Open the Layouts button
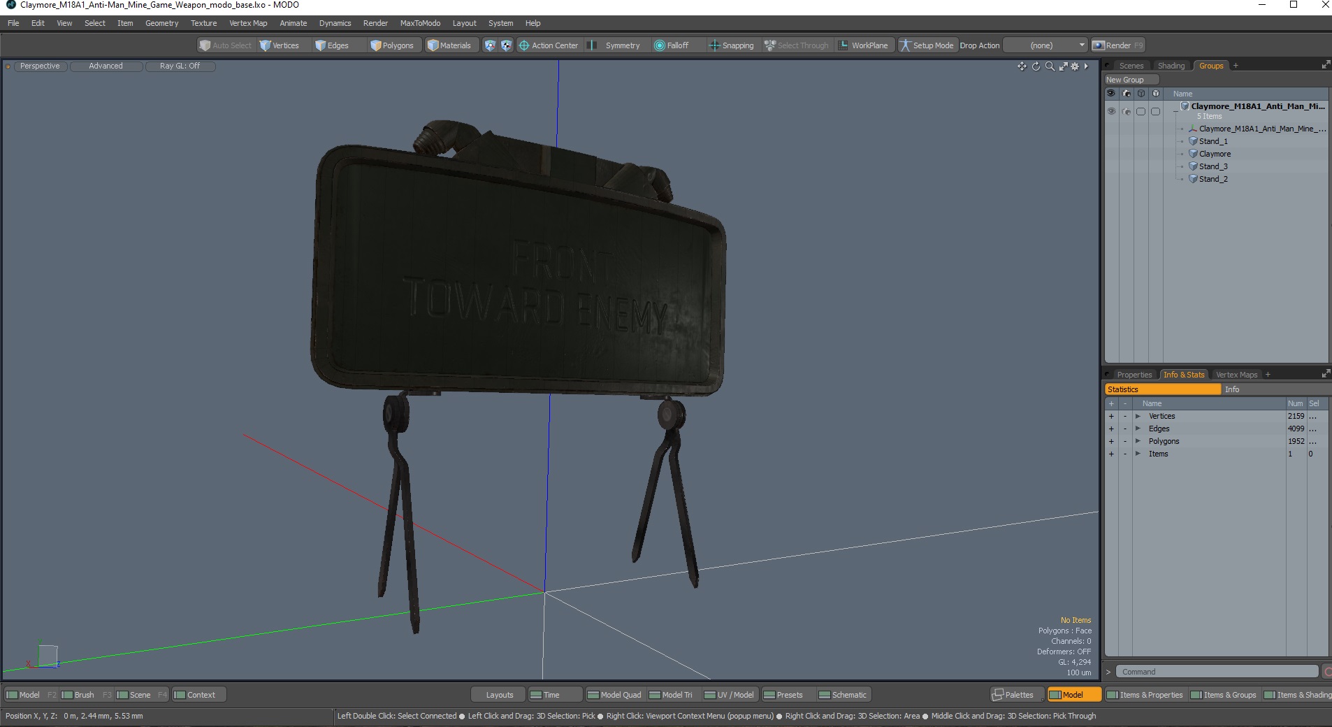The height and width of the screenshot is (727, 1332). click(x=499, y=695)
